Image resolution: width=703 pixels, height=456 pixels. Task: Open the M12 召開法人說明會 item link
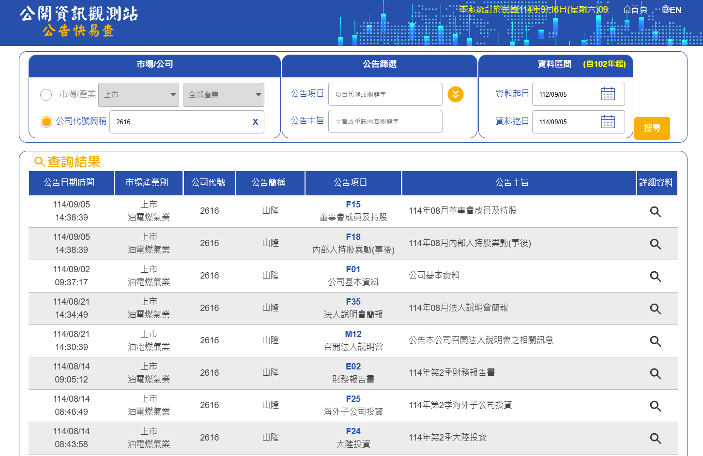pyautogui.click(x=353, y=334)
